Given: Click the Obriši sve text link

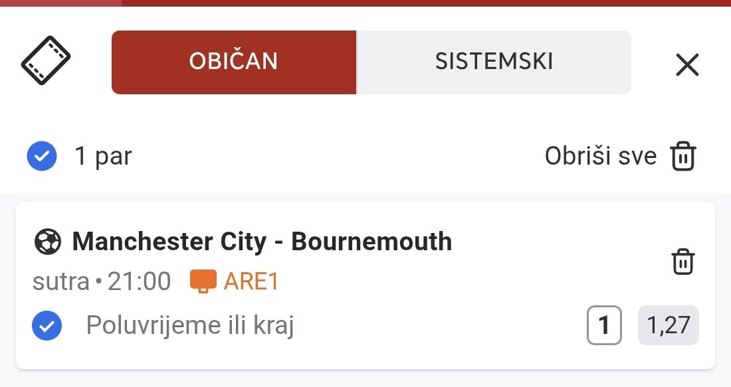Looking at the screenshot, I should point(601,155).
